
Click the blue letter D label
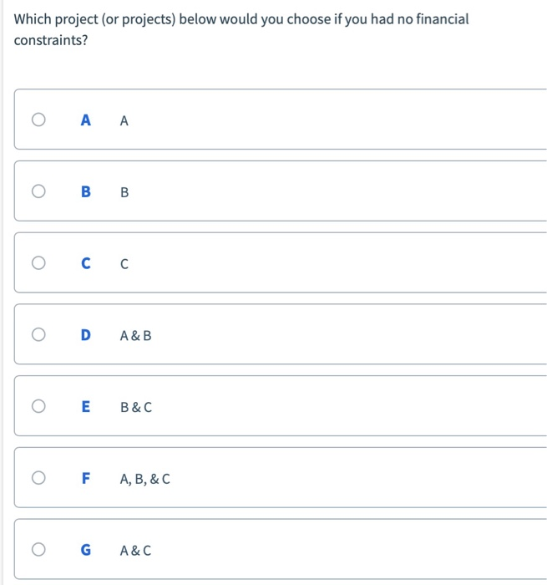pyautogui.click(x=85, y=336)
